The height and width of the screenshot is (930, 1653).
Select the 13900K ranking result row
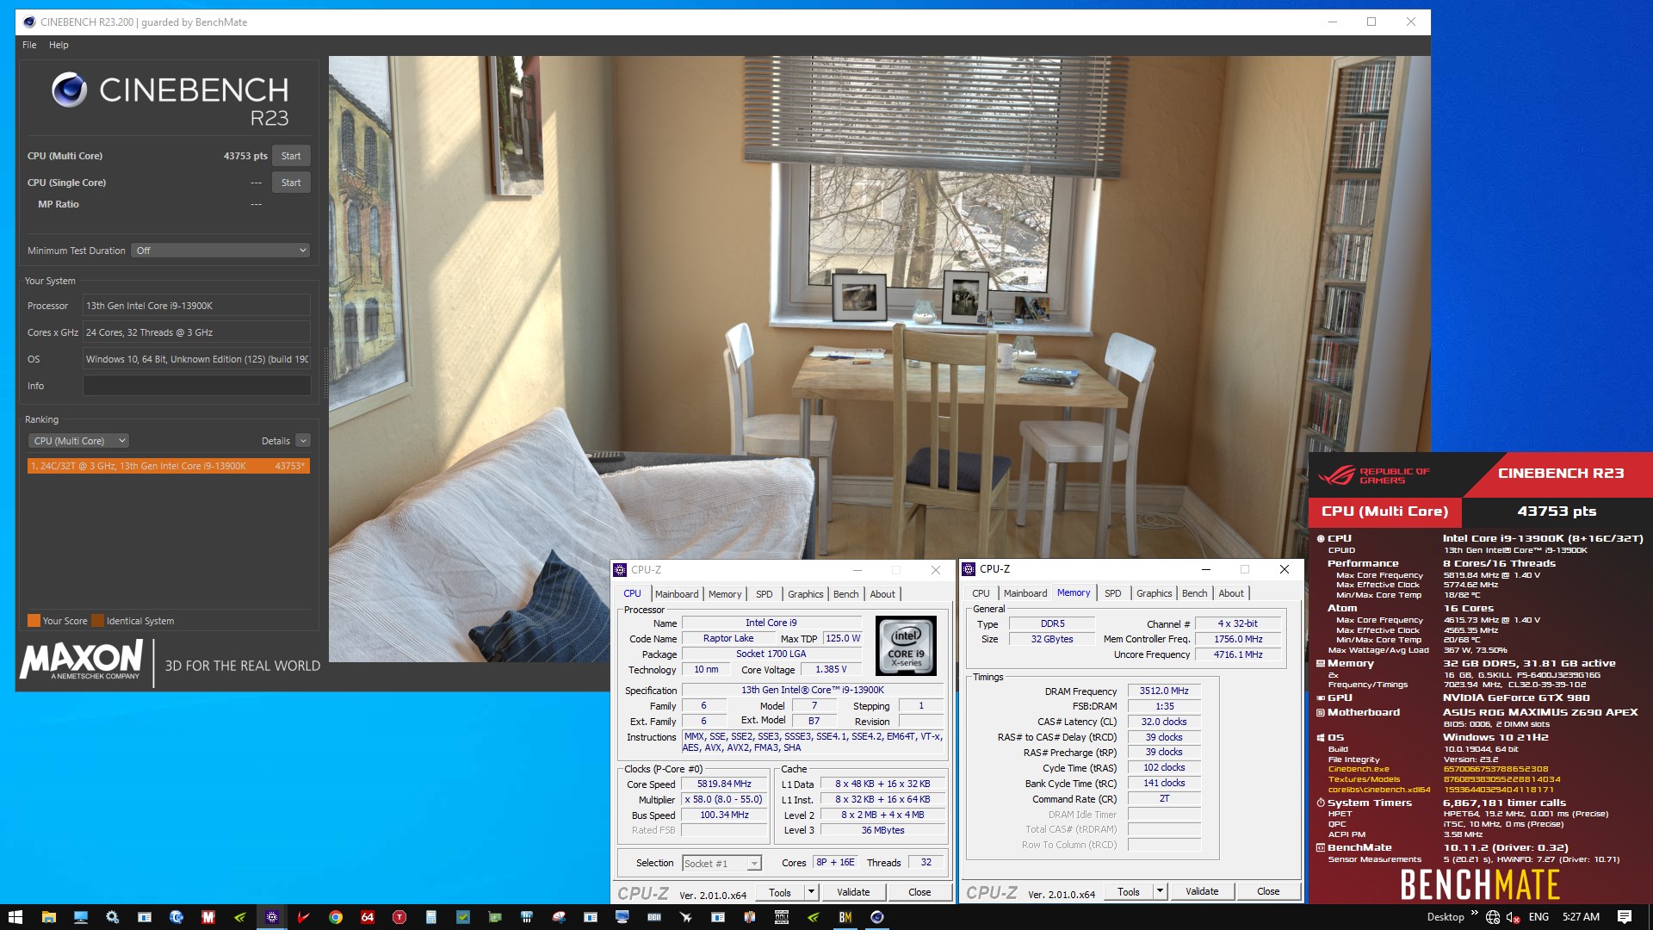pyautogui.click(x=168, y=466)
